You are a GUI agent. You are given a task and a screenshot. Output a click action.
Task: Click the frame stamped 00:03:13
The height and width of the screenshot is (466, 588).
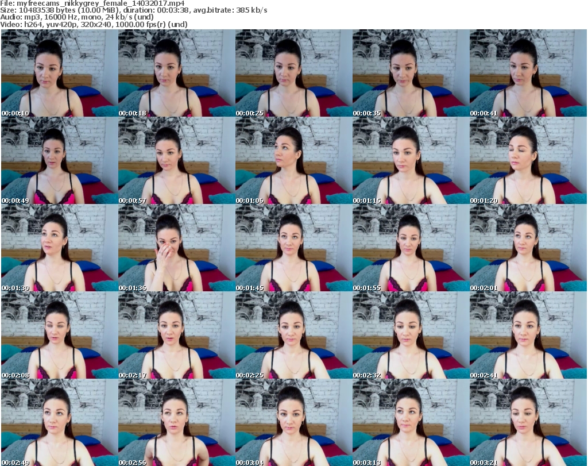(411, 422)
